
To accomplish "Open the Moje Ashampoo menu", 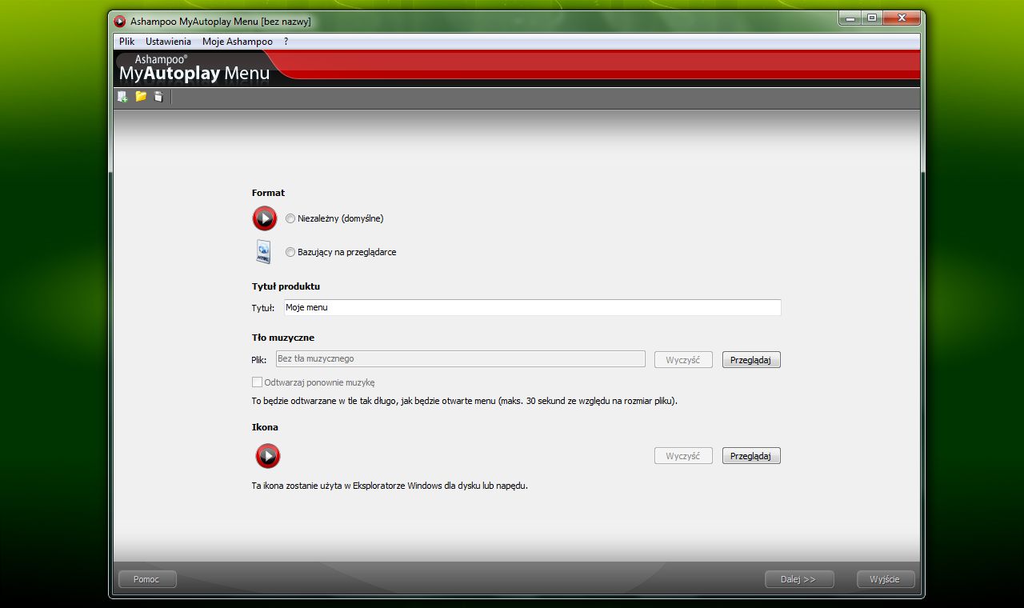I will 238,42.
